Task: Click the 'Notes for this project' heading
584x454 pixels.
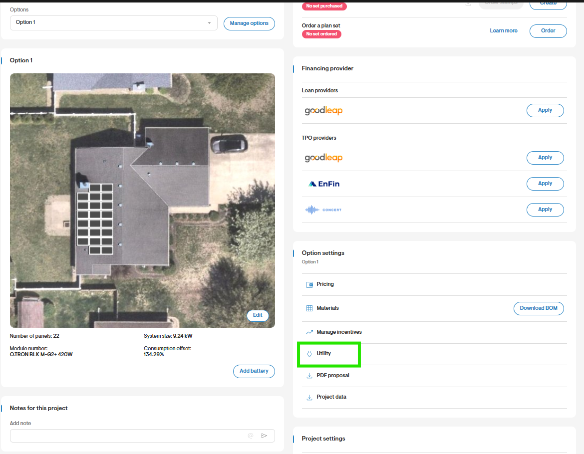Action: (39, 408)
